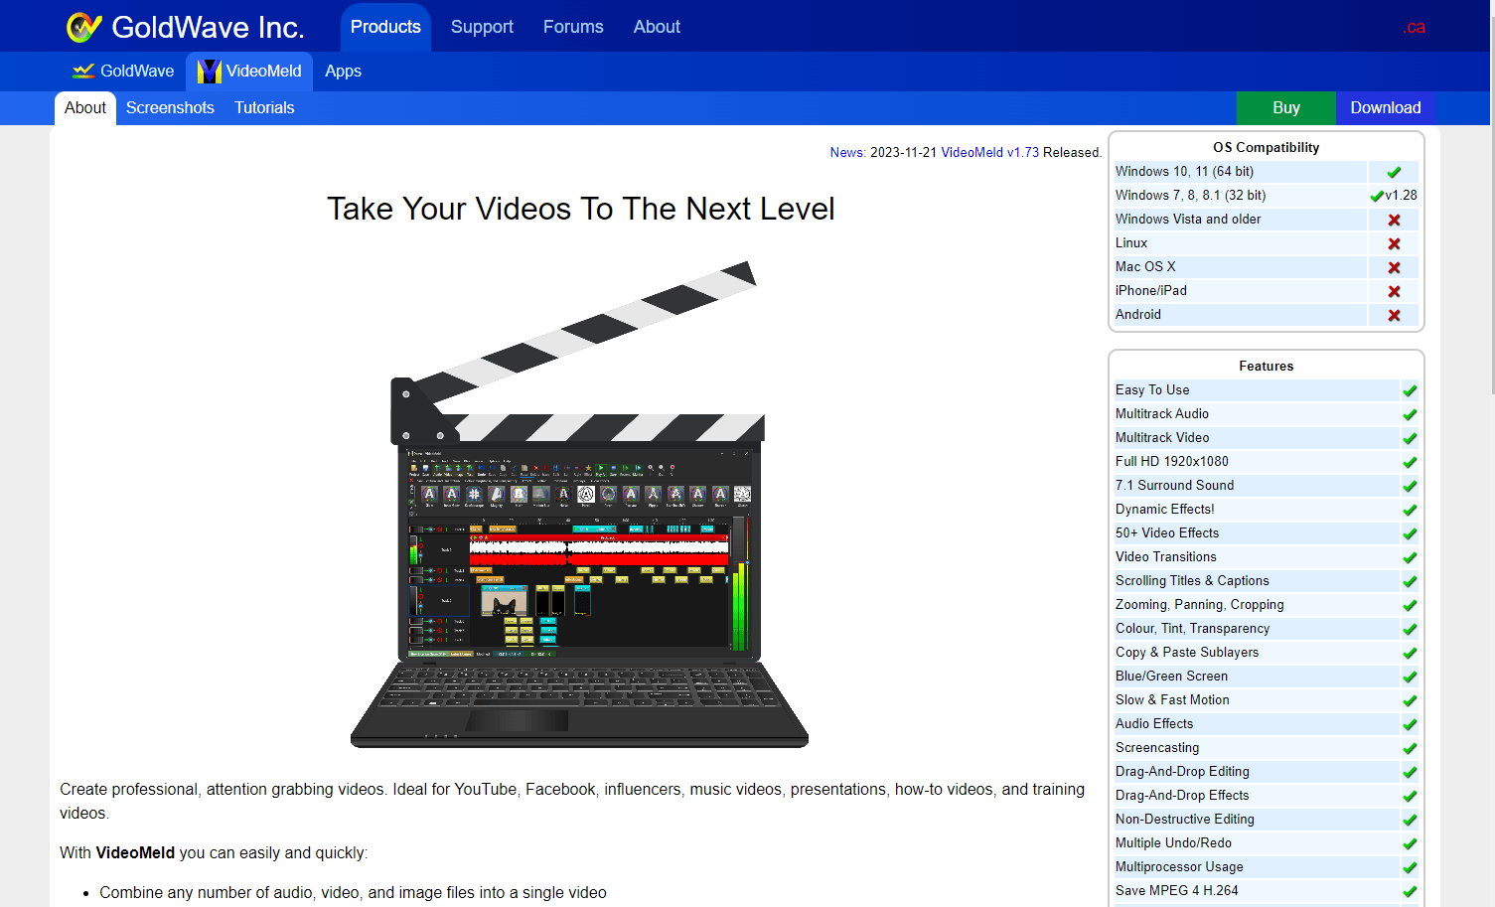Viewport: 1495px width, 907px height.
Task: Click the green check for Windows 10, 11
Action: (1394, 172)
